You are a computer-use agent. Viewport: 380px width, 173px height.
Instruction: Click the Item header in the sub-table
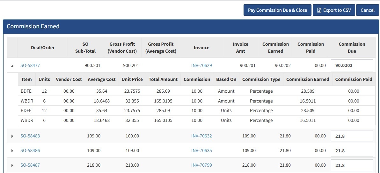click(27, 79)
